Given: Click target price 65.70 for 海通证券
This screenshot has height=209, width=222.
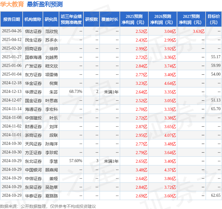Looking at the screenshot, I should (216, 109).
